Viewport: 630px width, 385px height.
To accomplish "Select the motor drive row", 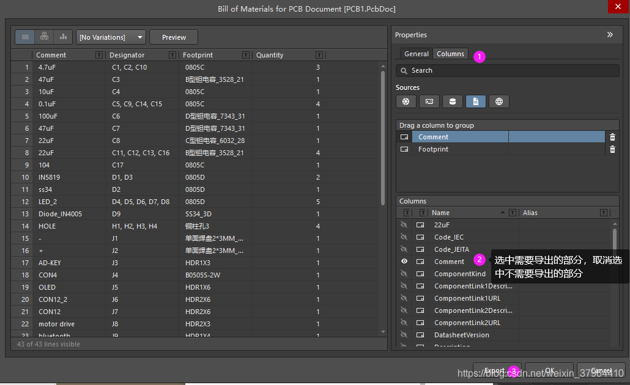I will 195,323.
